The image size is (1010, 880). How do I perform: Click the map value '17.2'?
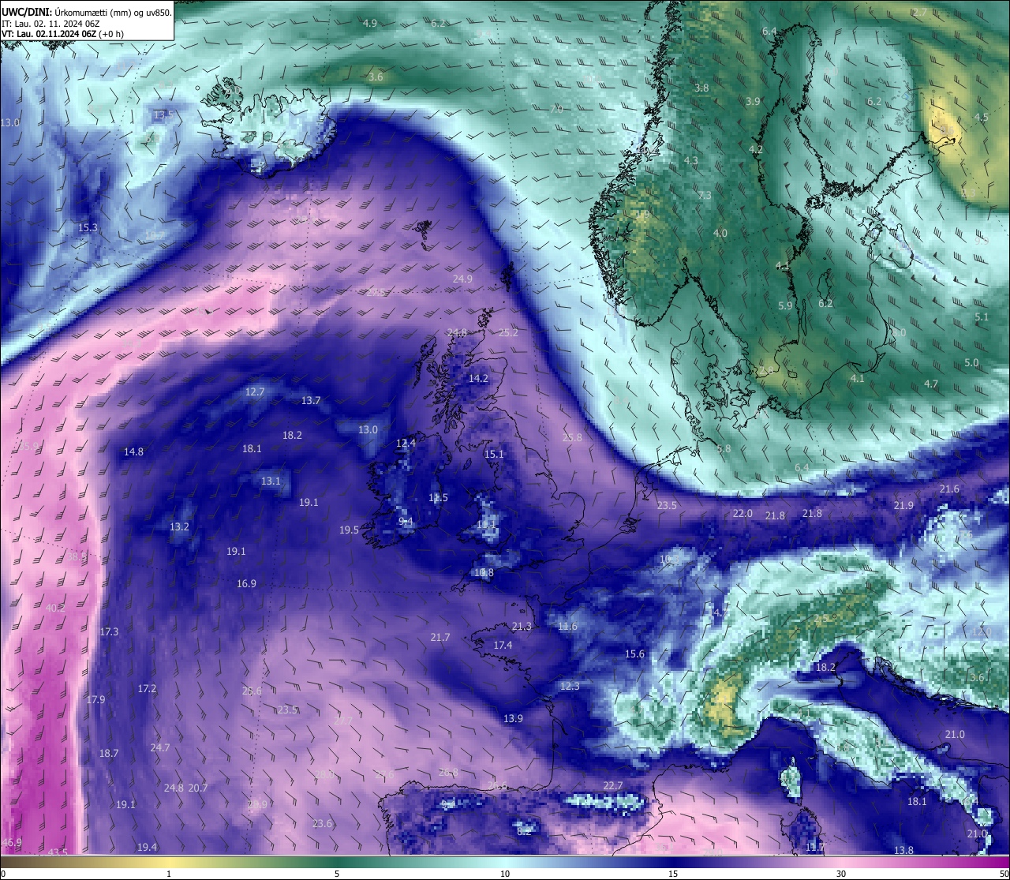point(147,689)
